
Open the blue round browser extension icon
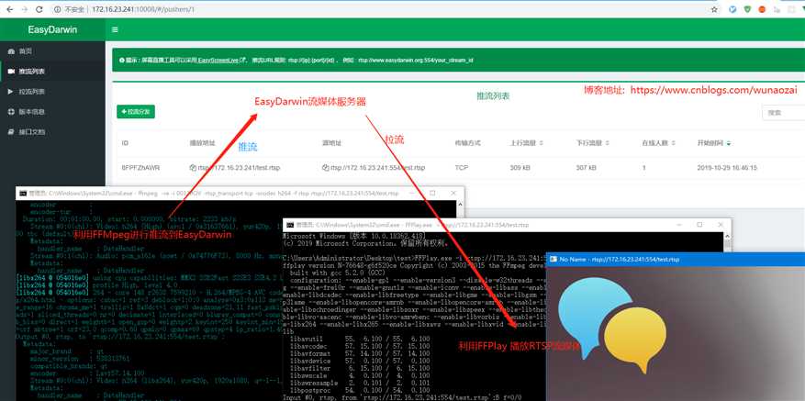coord(733,9)
